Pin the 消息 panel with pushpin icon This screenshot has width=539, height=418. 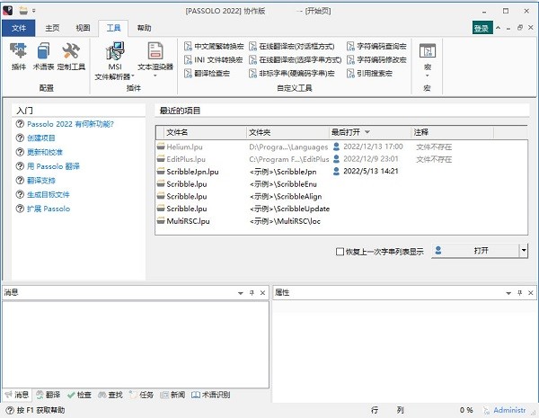(x=251, y=293)
